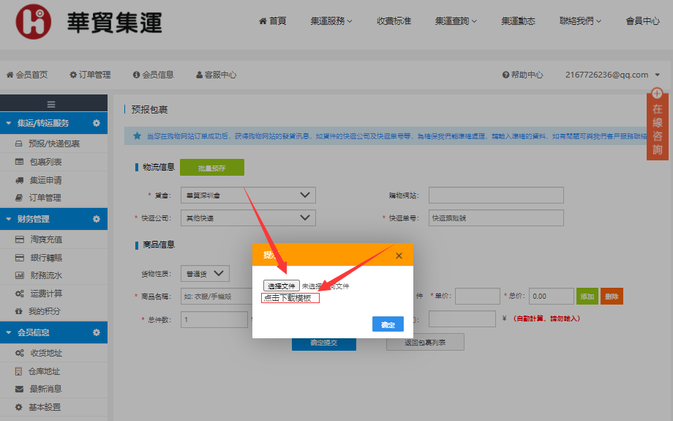The height and width of the screenshot is (421, 673).
Task: Open 帮助中心 help link
Action: click(x=522, y=75)
